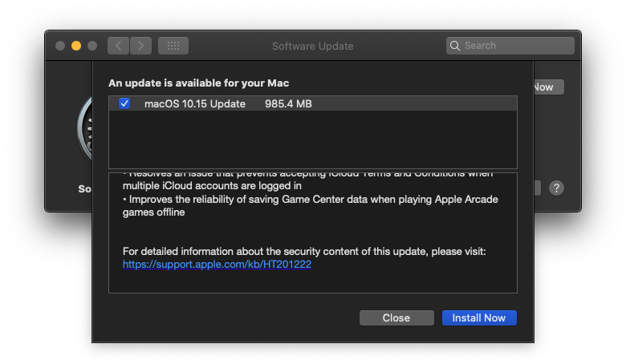
Task: Close the window with the red button
Action: coord(60,46)
